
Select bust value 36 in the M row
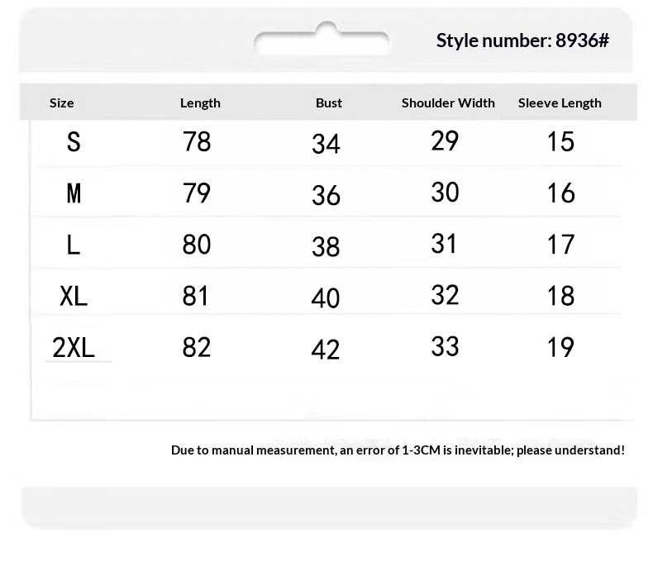point(326,196)
